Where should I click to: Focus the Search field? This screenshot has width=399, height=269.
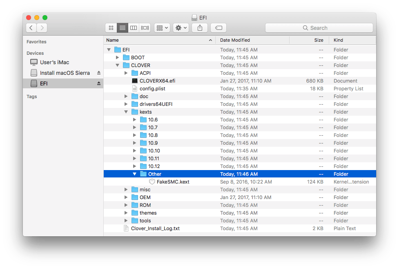[319, 28]
